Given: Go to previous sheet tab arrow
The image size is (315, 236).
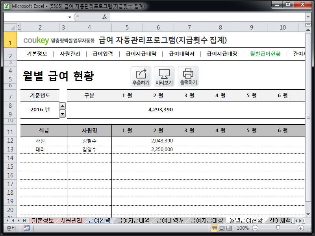Looking at the screenshot, I should [13, 221].
